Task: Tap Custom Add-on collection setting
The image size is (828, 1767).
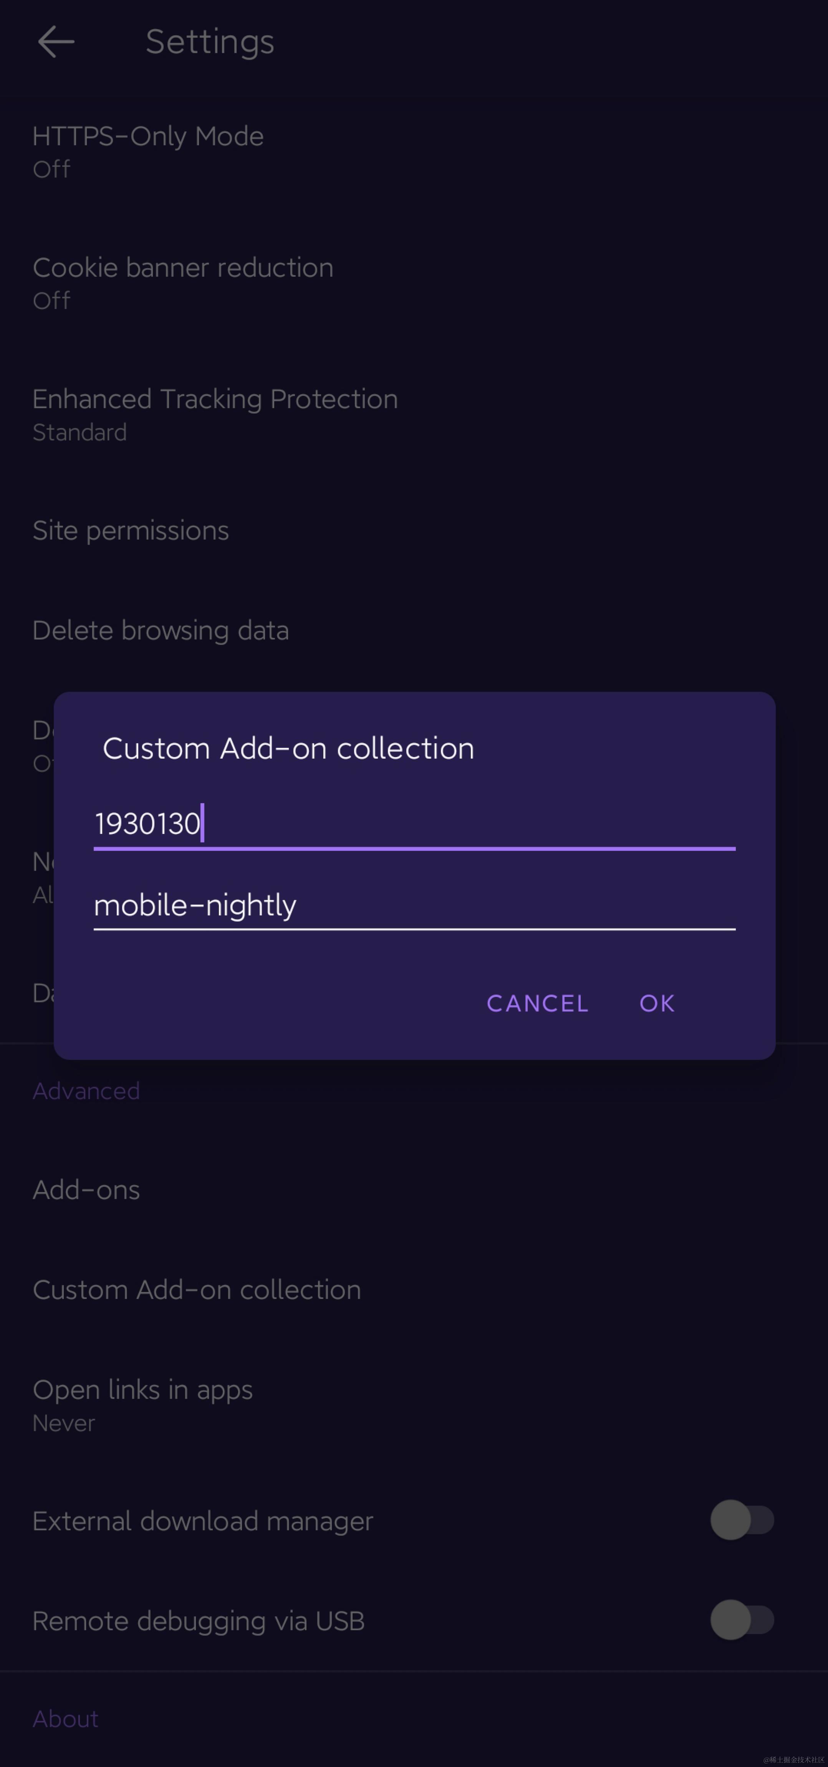Action: 197,1289
